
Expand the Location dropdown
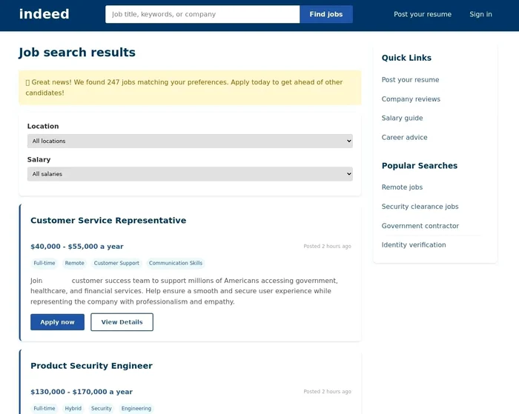point(190,141)
